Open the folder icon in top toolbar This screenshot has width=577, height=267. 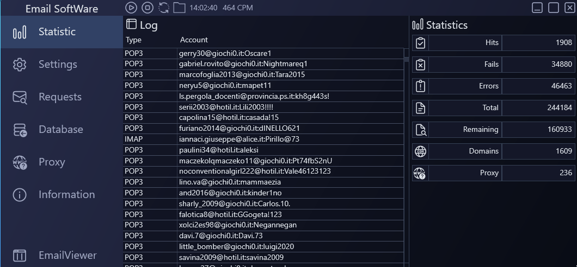pyautogui.click(x=179, y=8)
